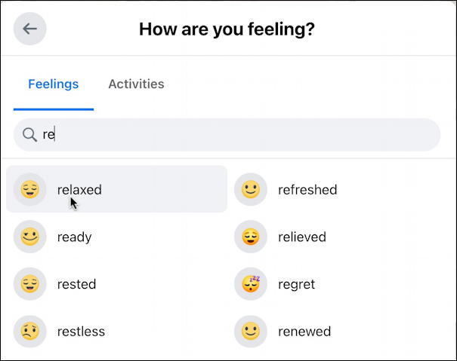Choose the refreshed feeling text
Viewport: 457px width, 361px height.
(x=307, y=190)
